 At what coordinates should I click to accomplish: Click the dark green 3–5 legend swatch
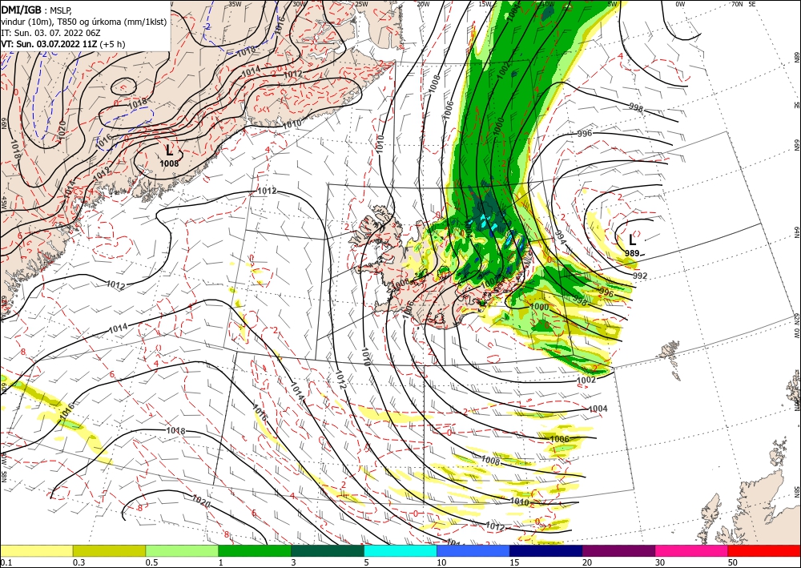[328, 551]
